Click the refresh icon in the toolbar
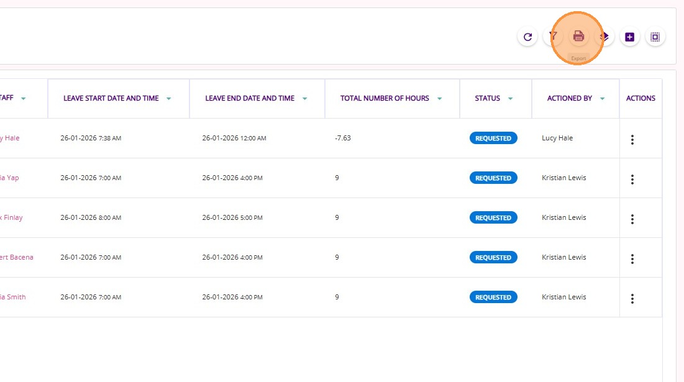This screenshot has height=382, width=684. pos(527,37)
